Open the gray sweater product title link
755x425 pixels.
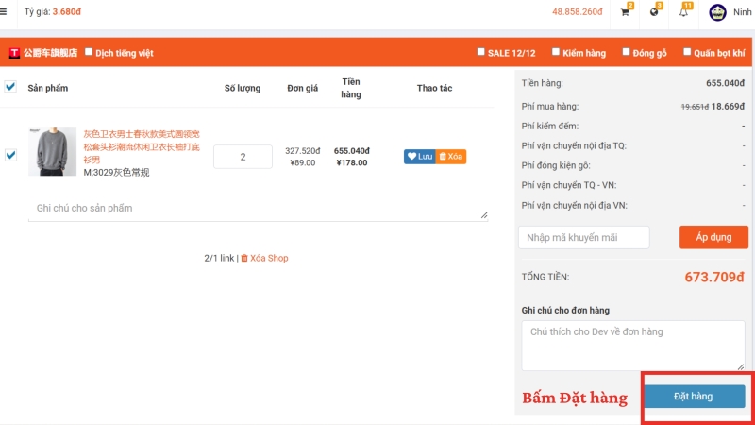(142, 146)
